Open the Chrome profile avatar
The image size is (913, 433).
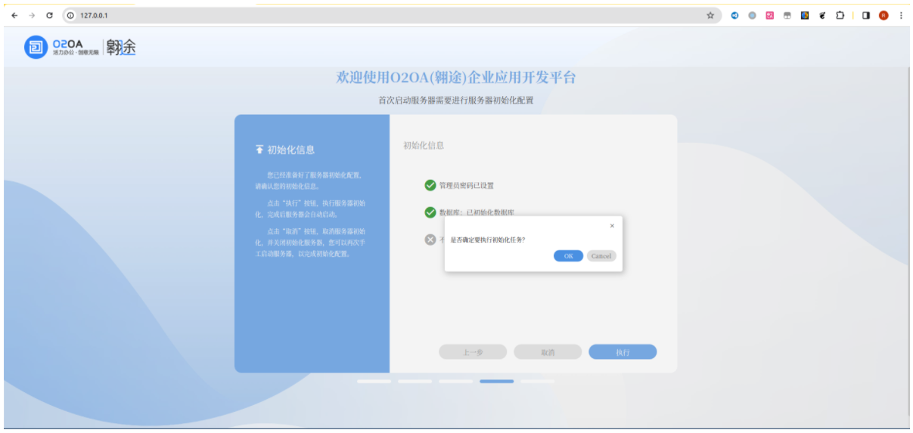(x=883, y=15)
